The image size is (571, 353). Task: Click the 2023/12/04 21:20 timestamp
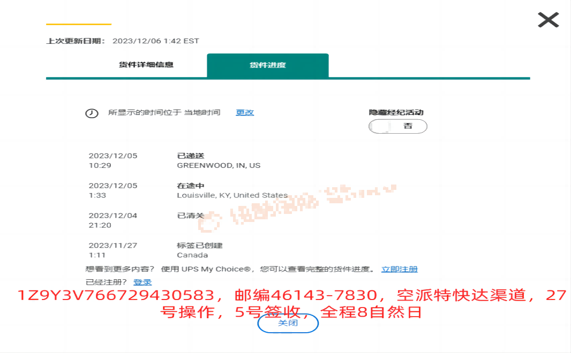113,220
